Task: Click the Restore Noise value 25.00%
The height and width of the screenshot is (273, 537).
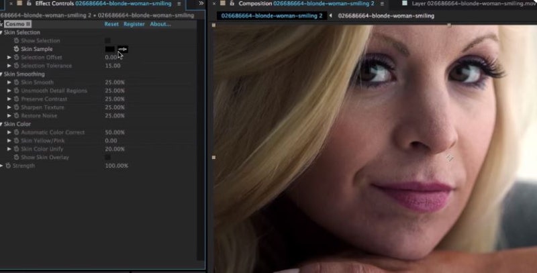Action: click(115, 115)
